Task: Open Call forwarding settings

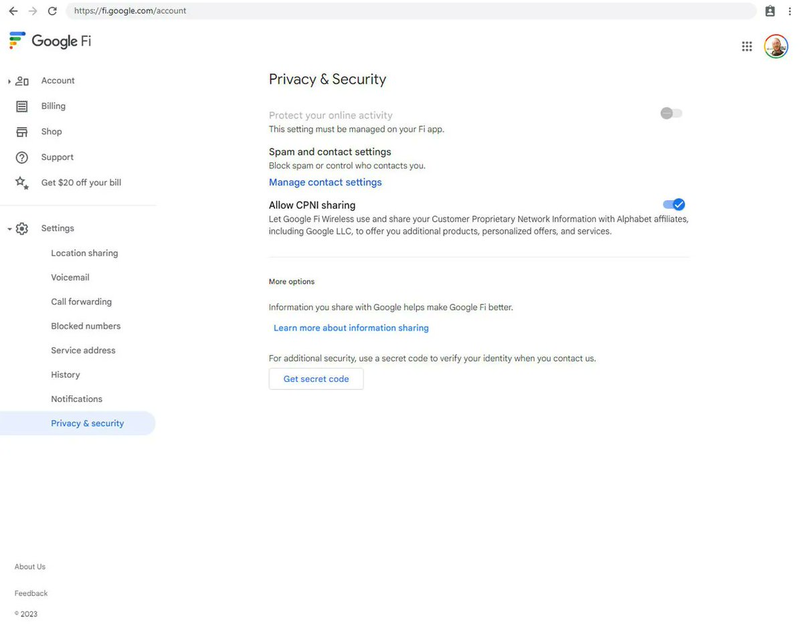Action: coord(81,302)
